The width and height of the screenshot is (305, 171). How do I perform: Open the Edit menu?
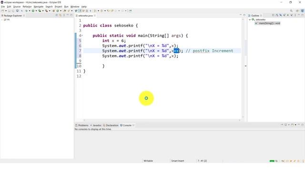point(9,7)
